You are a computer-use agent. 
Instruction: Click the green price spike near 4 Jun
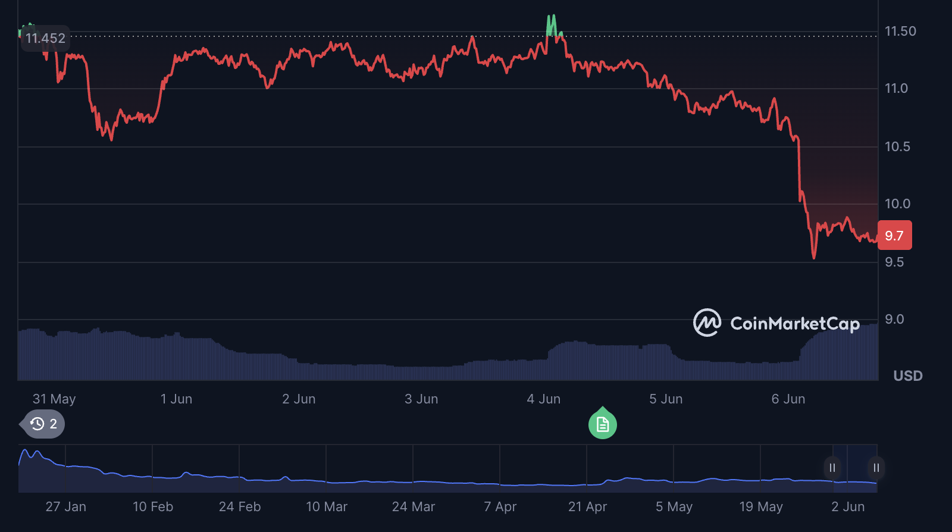(x=551, y=24)
